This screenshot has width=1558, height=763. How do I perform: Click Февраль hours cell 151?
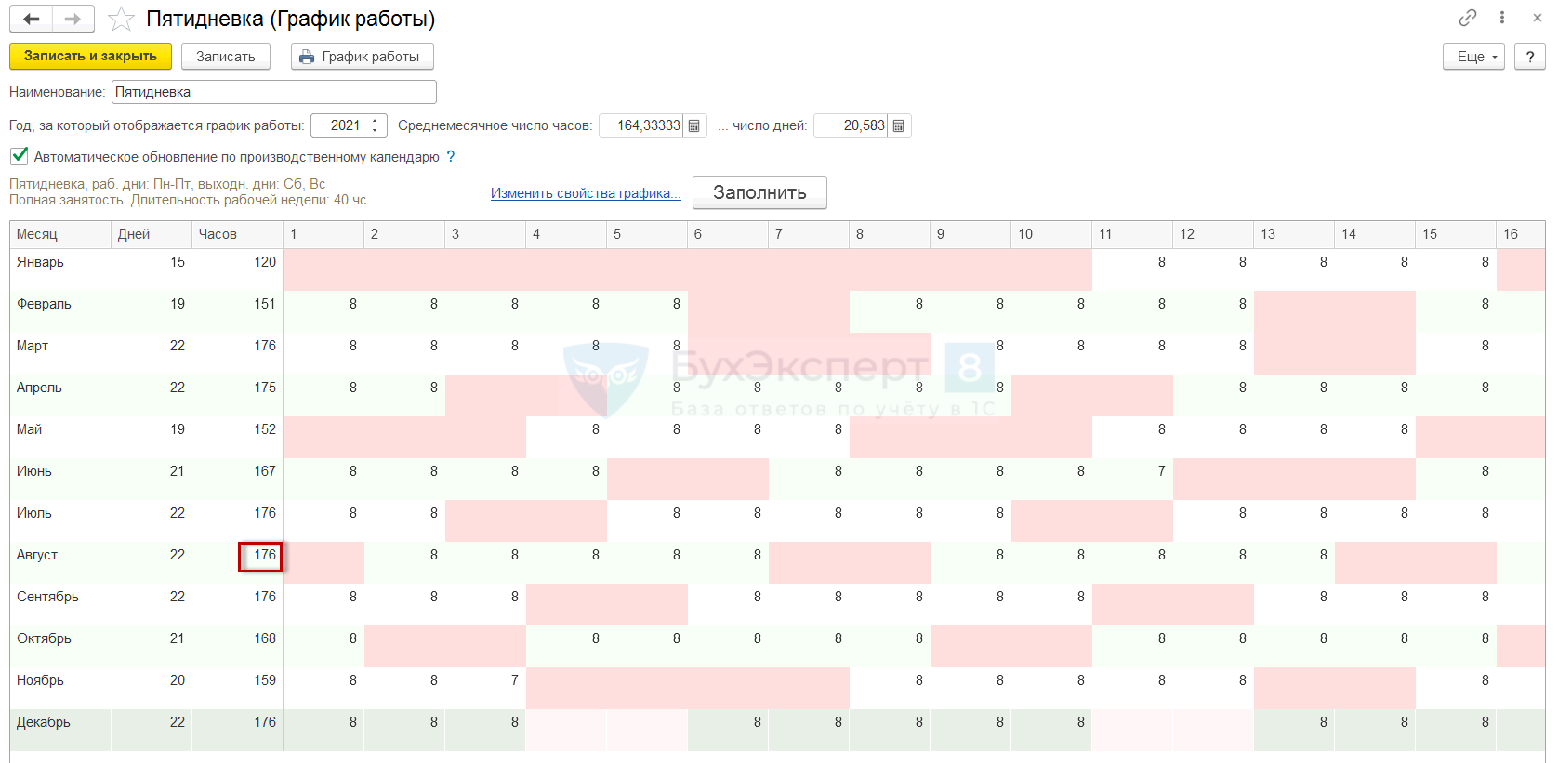click(x=238, y=311)
